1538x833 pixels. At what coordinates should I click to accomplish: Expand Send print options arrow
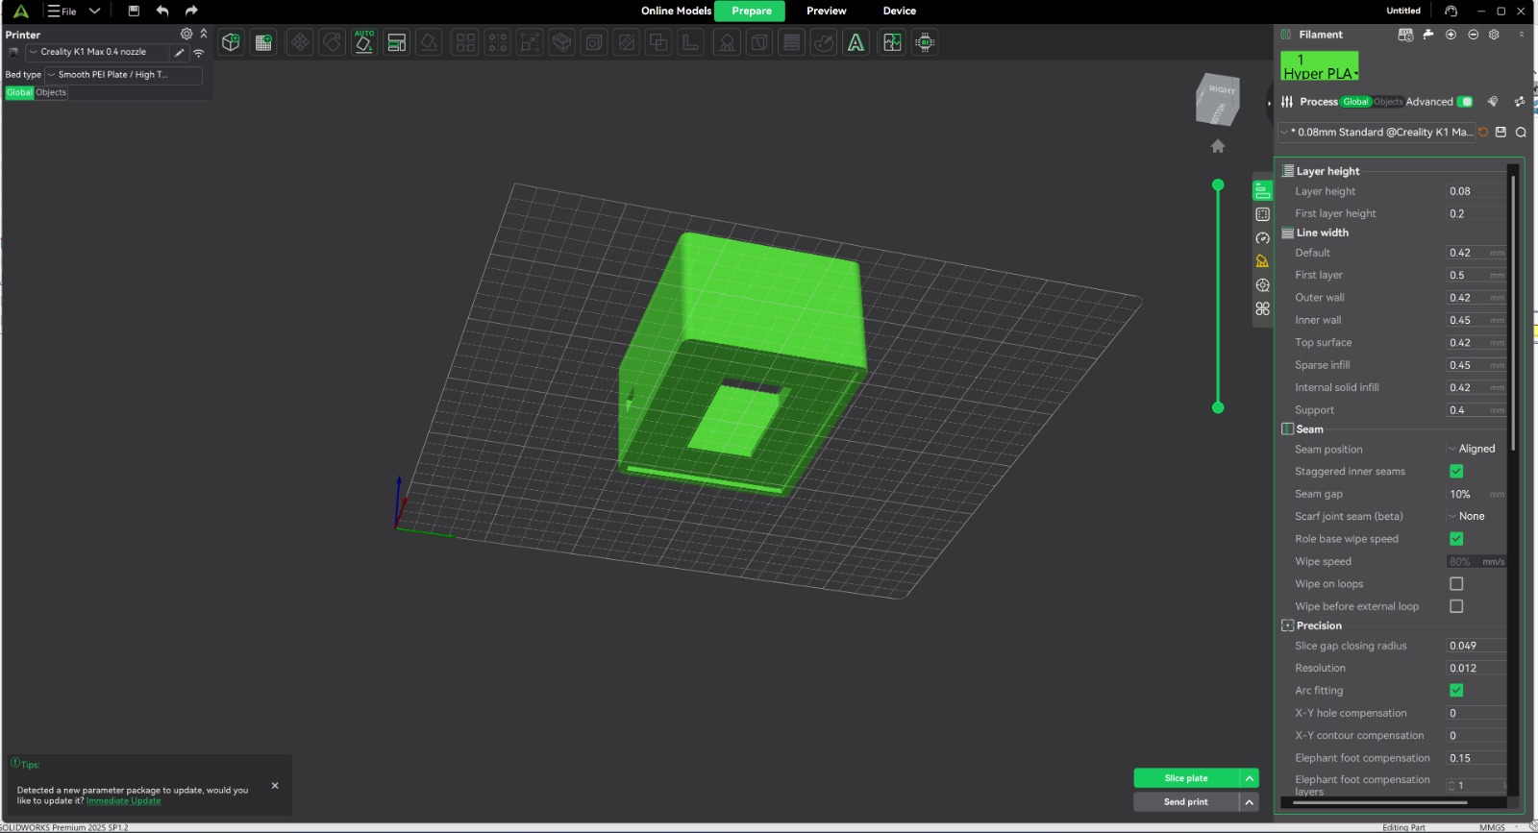tap(1249, 802)
